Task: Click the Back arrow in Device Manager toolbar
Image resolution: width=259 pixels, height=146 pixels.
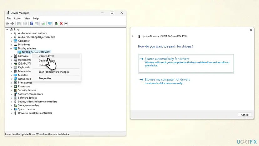Action: click(x=7, y=23)
